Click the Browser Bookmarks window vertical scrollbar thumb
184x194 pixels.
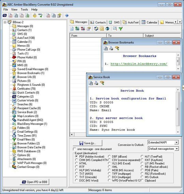coord(178,61)
